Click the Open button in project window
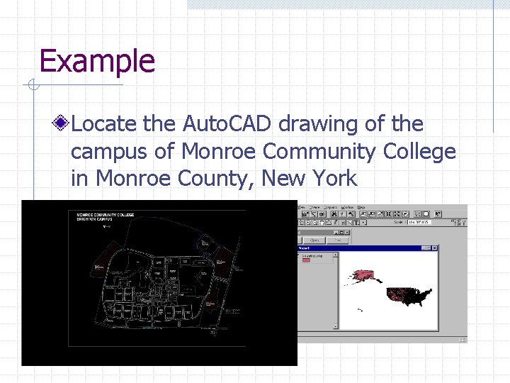The image size is (510, 383). (314, 240)
